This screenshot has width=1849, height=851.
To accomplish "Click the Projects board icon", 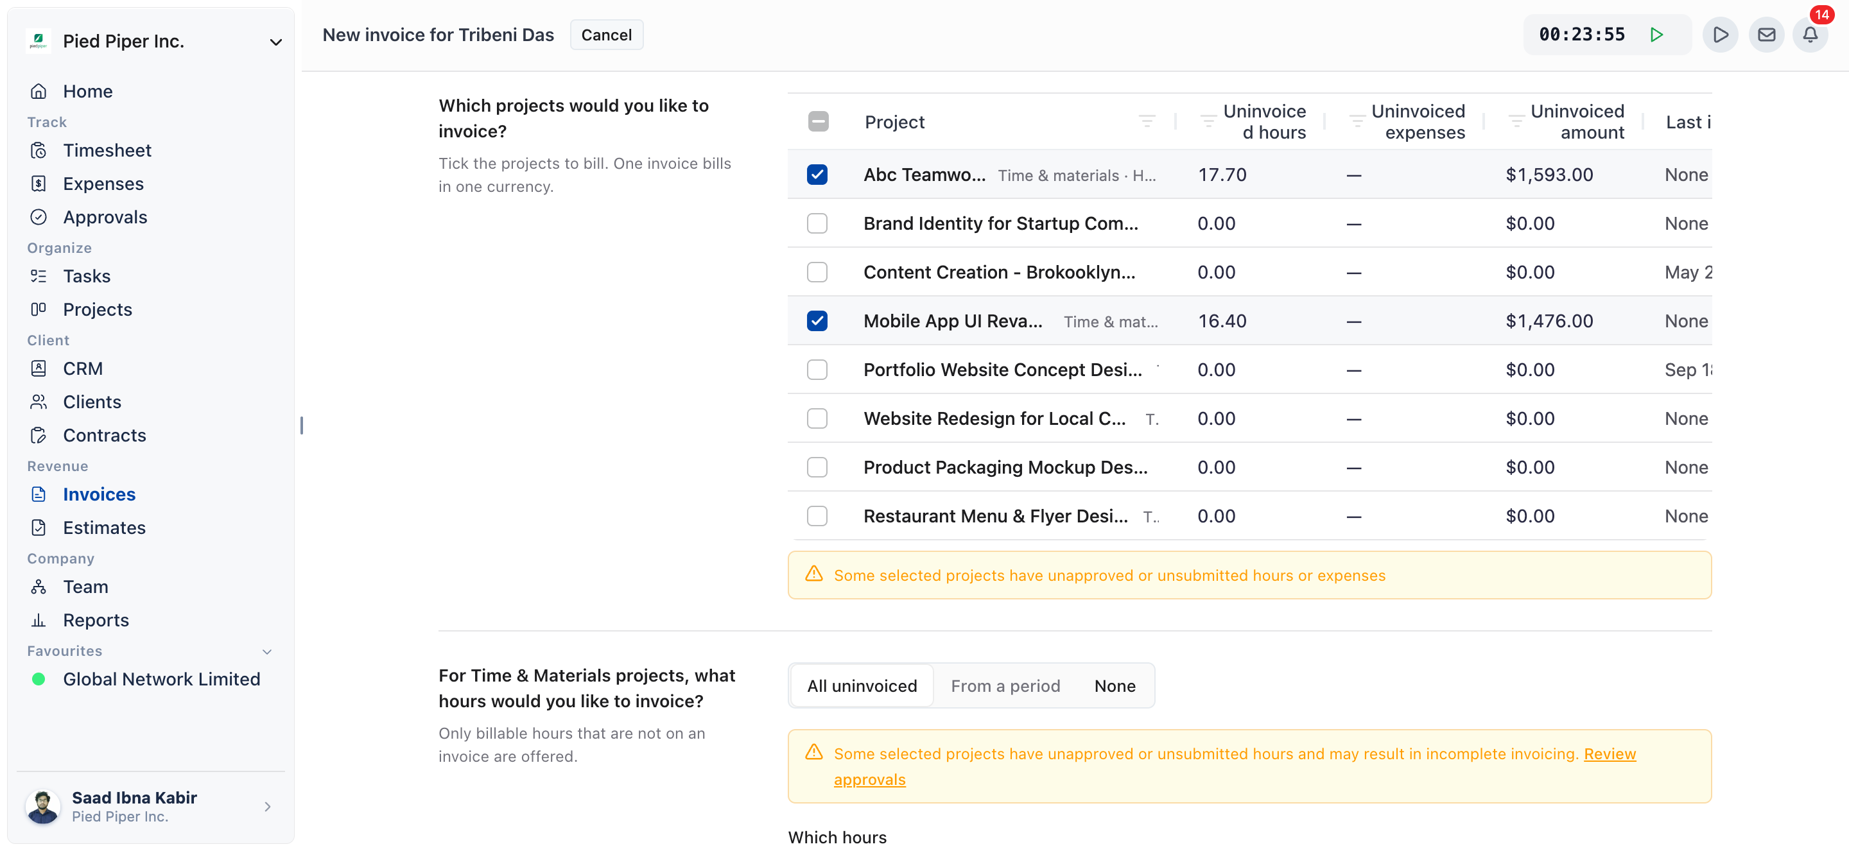I will coord(39,309).
